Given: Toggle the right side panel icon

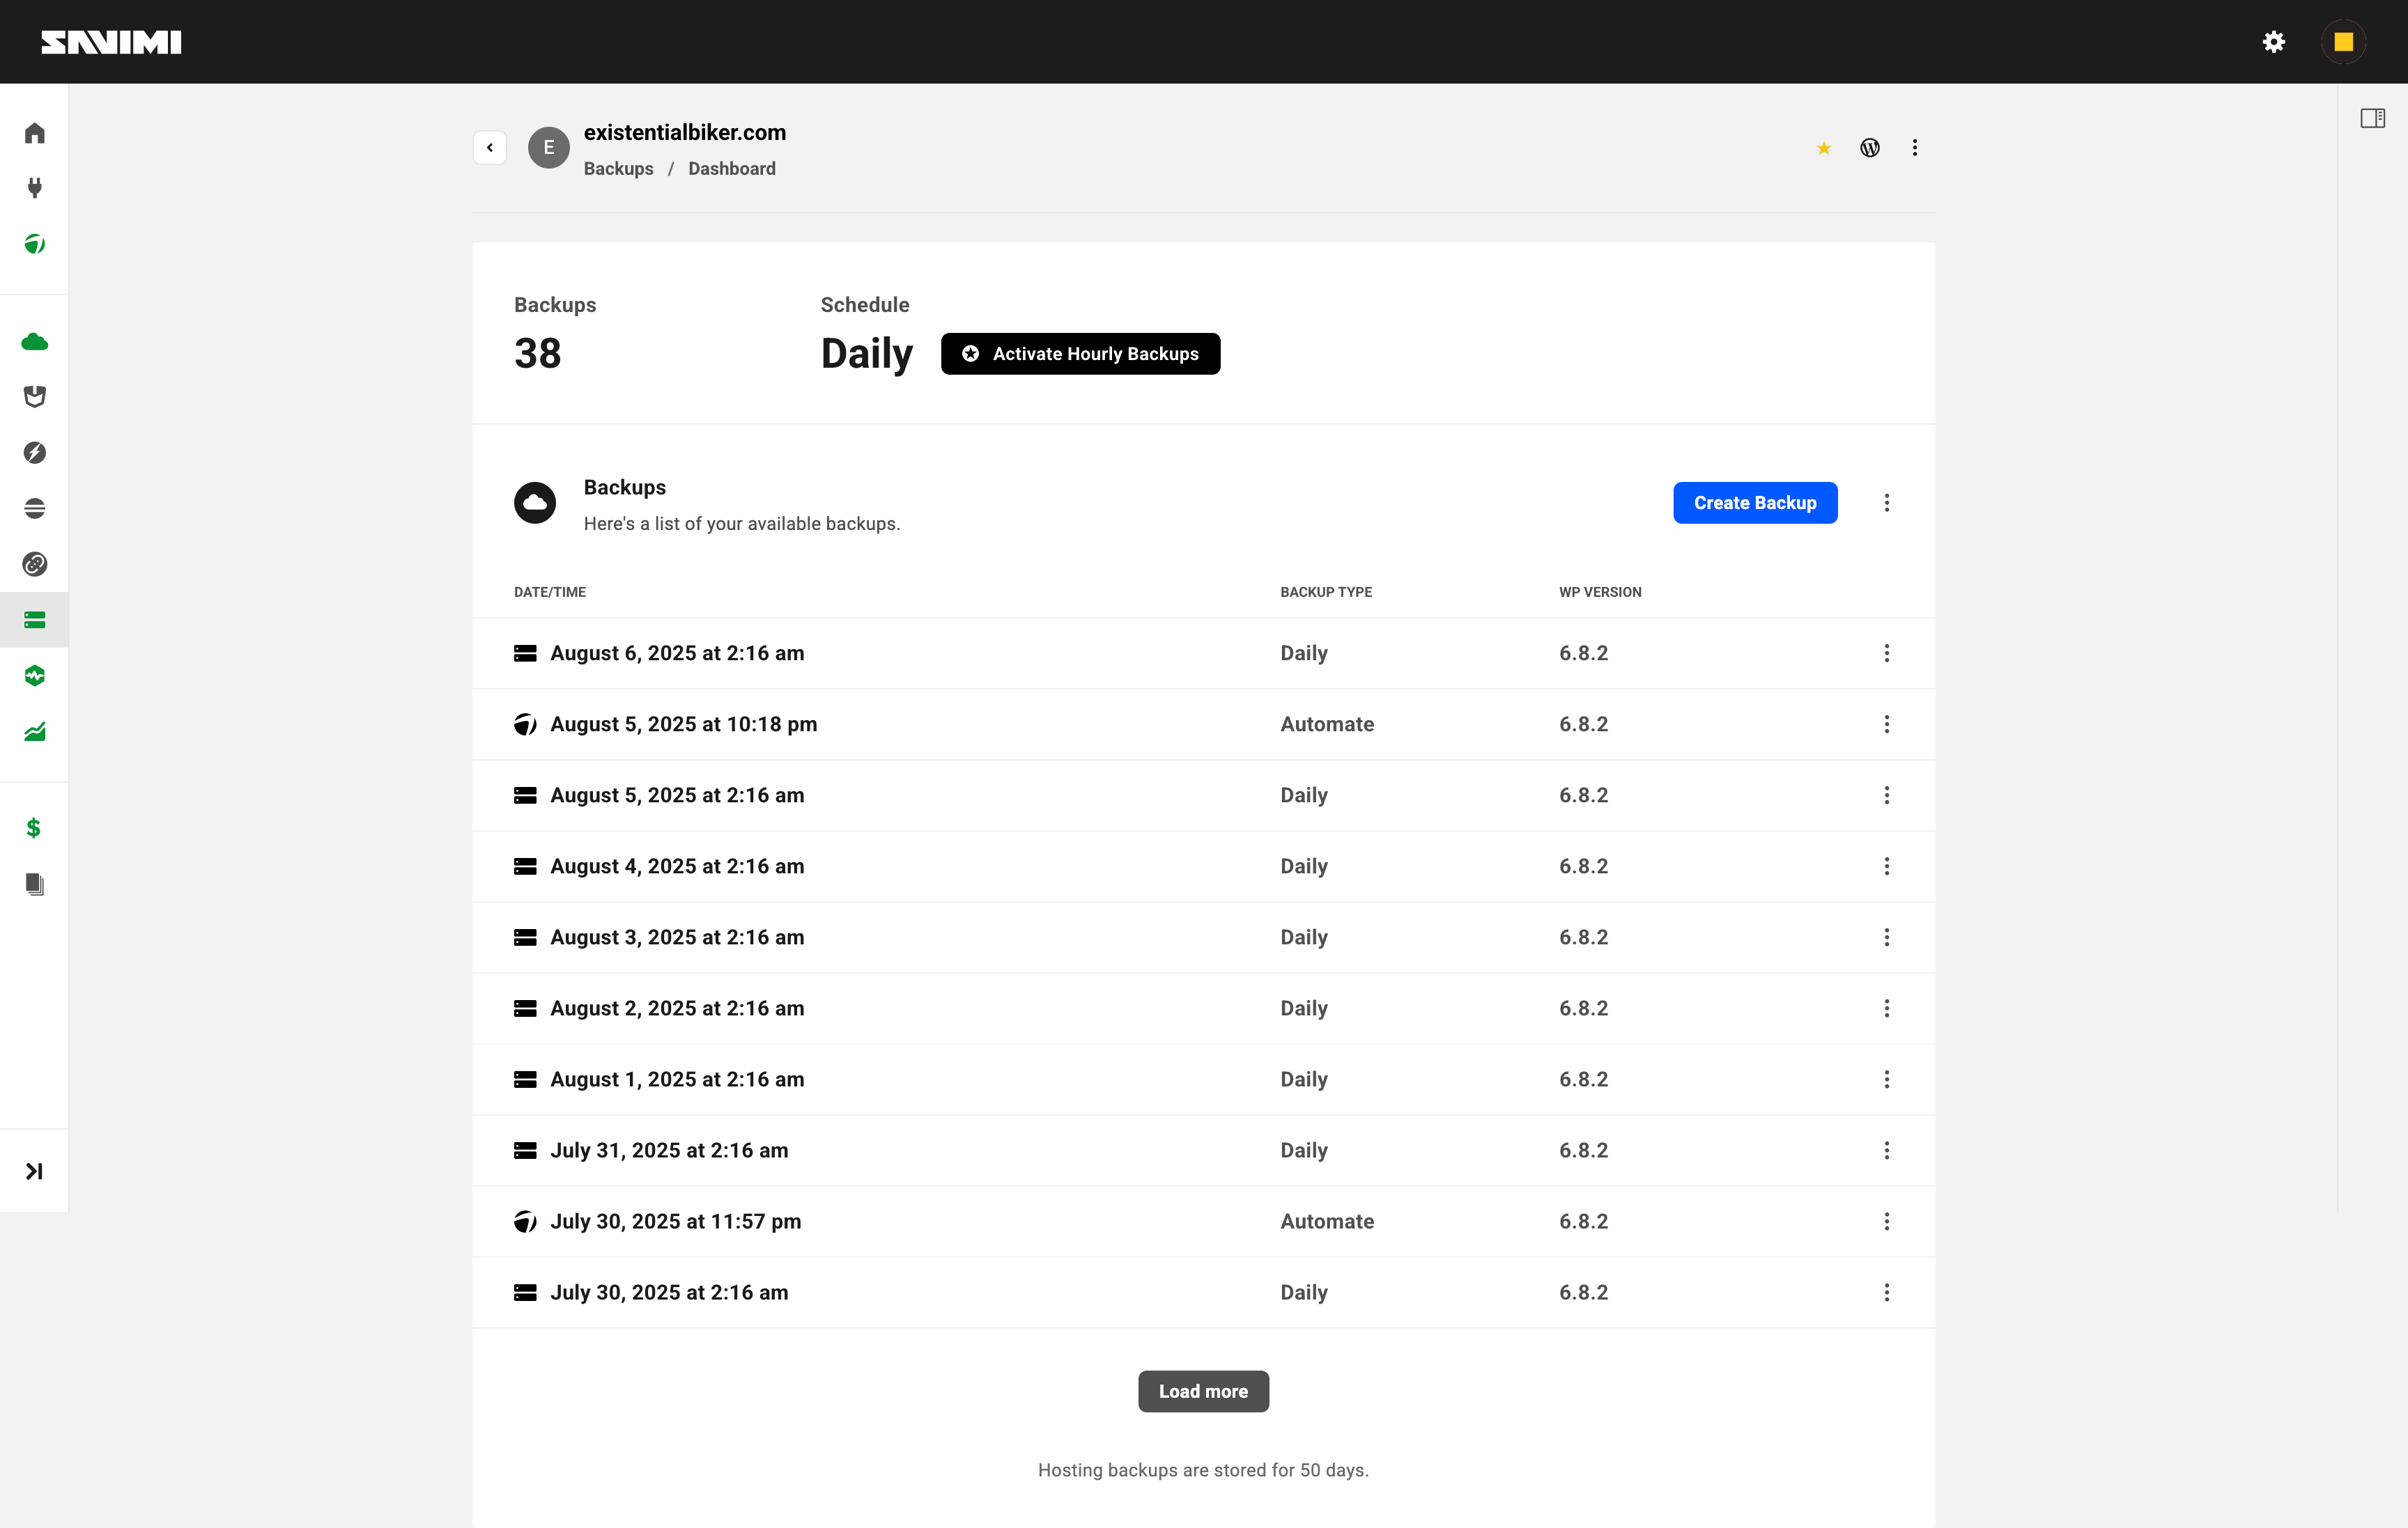Looking at the screenshot, I should 2372,118.
